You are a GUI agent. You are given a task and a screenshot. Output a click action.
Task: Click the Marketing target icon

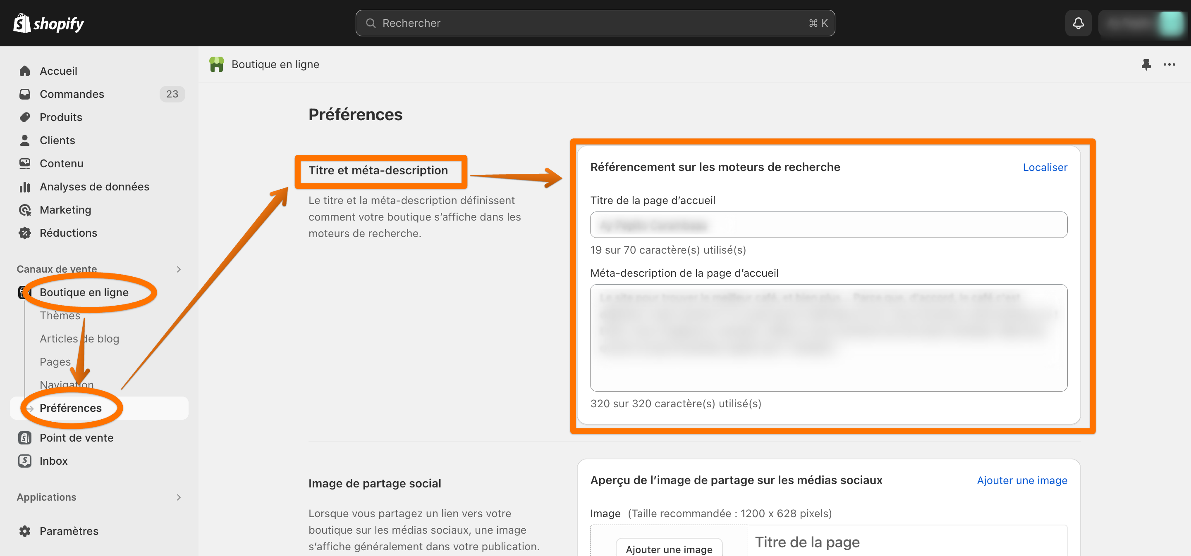tap(25, 210)
